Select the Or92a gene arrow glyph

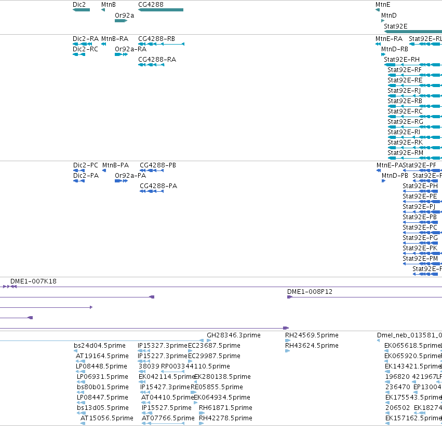coord(121,21)
